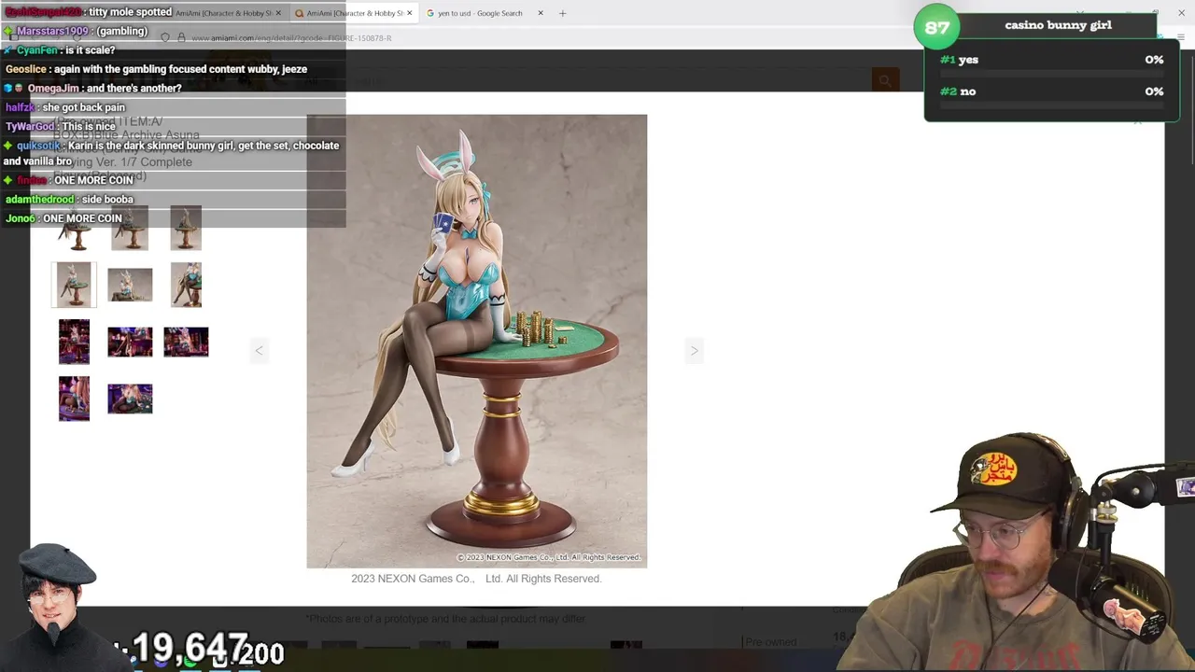This screenshot has height=672, width=1195.
Task: Select the last landscape casino thumbnail in third row
Action: coord(186,342)
